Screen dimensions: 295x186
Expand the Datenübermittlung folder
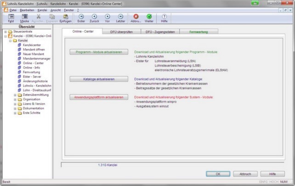click(x=15, y=95)
